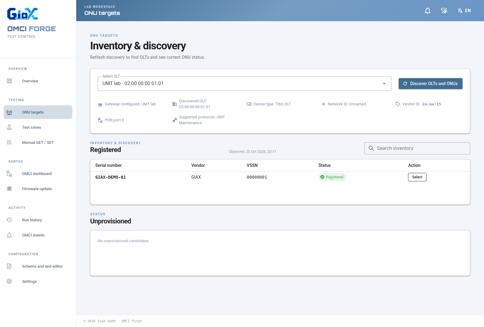This screenshot has height=327, width=484.
Task: Click the Run history clock icon
Action: click(x=9, y=220)
